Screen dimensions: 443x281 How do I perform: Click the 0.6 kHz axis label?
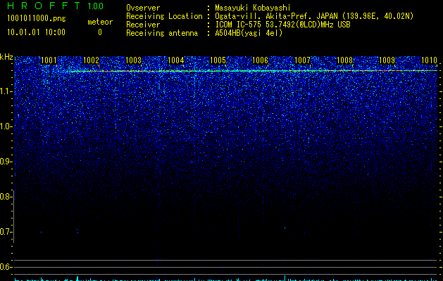tap(5, 267)
